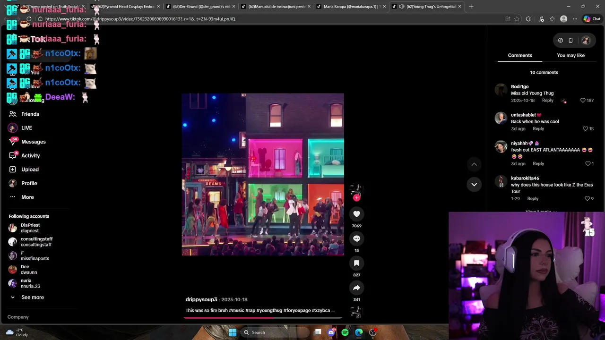Open Discord from the taskbar
605x340 pixels.
point(331,332)
